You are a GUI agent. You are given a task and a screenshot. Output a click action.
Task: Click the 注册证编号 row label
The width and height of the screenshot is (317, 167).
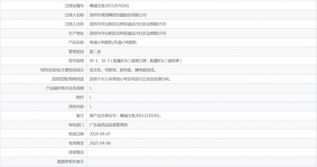point(74,6)
